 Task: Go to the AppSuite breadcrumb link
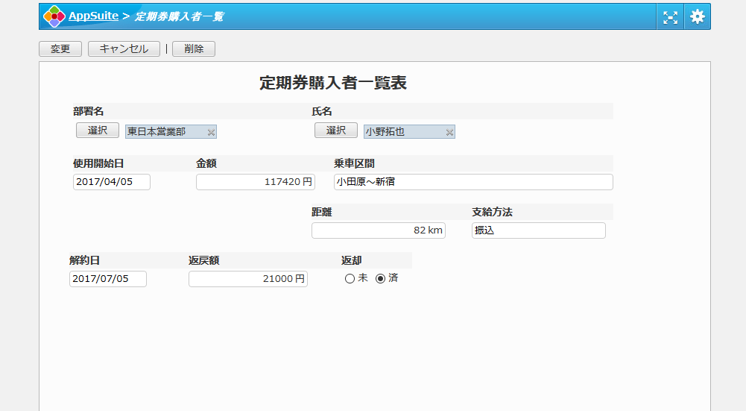[x=93, y=16]
